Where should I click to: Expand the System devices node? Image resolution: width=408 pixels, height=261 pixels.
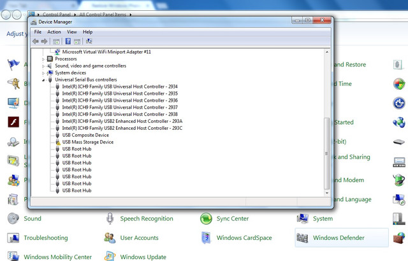point(43,73)
